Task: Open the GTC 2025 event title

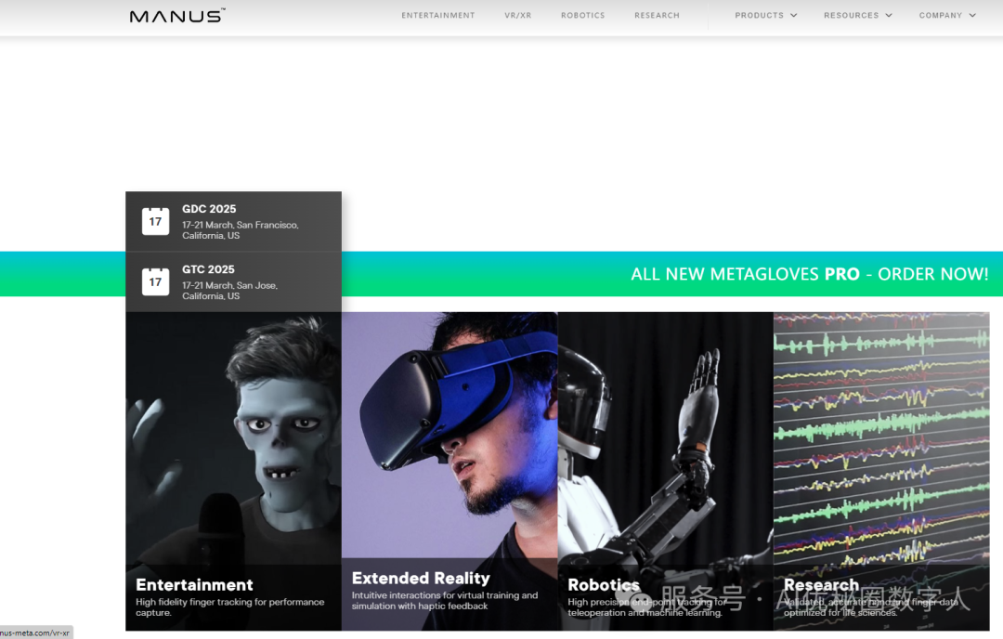Action: click(x=209, y=269)
